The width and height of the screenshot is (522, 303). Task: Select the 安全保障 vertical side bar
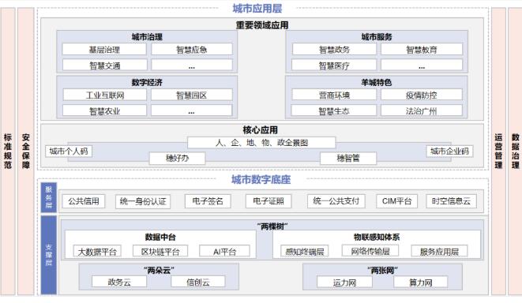(x=25, y=151)
